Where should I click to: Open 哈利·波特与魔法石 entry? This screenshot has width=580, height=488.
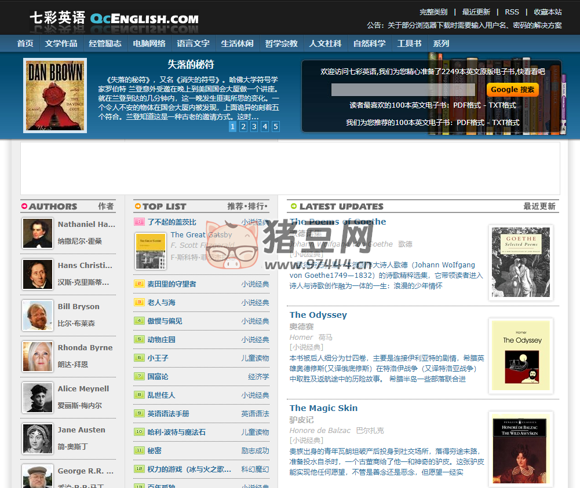[x=177, y=432]
